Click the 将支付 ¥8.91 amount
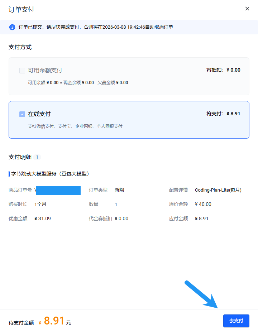The width and height of the screenshot is (258, 332). tap(223, 114)
